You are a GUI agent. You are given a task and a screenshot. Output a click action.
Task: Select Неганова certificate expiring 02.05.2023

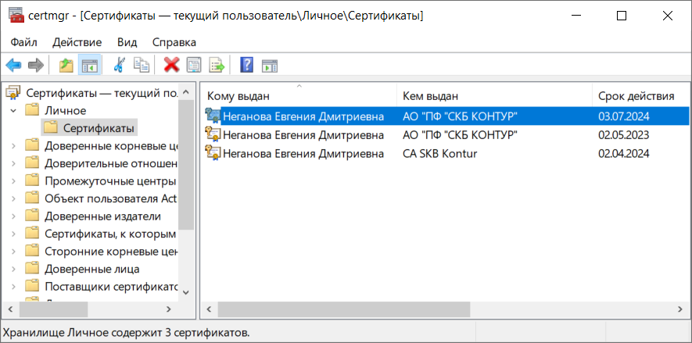tap(446, 134)
